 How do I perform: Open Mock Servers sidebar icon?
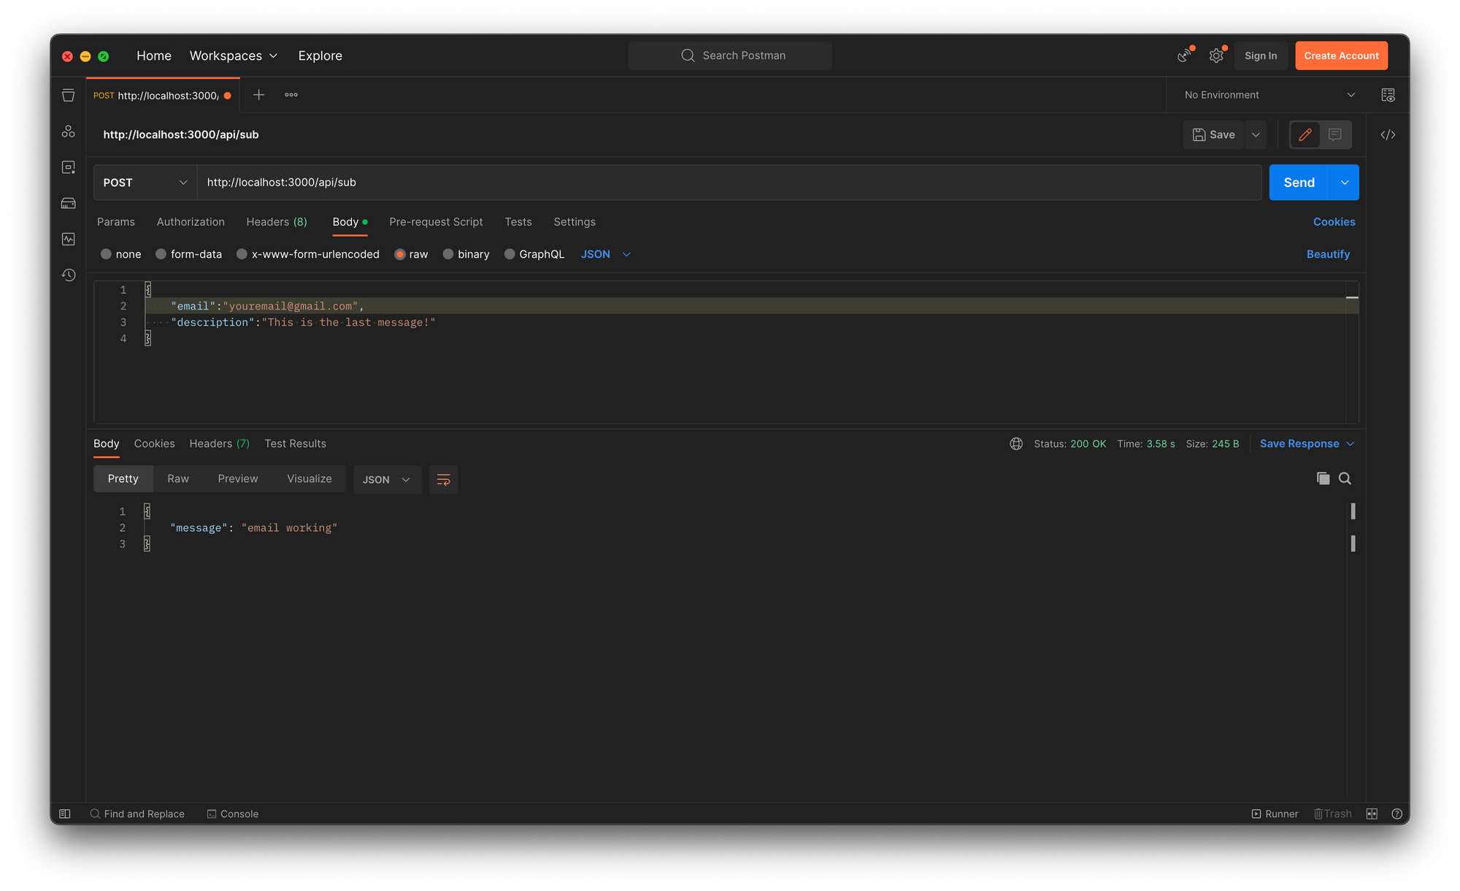click(68, 204)
